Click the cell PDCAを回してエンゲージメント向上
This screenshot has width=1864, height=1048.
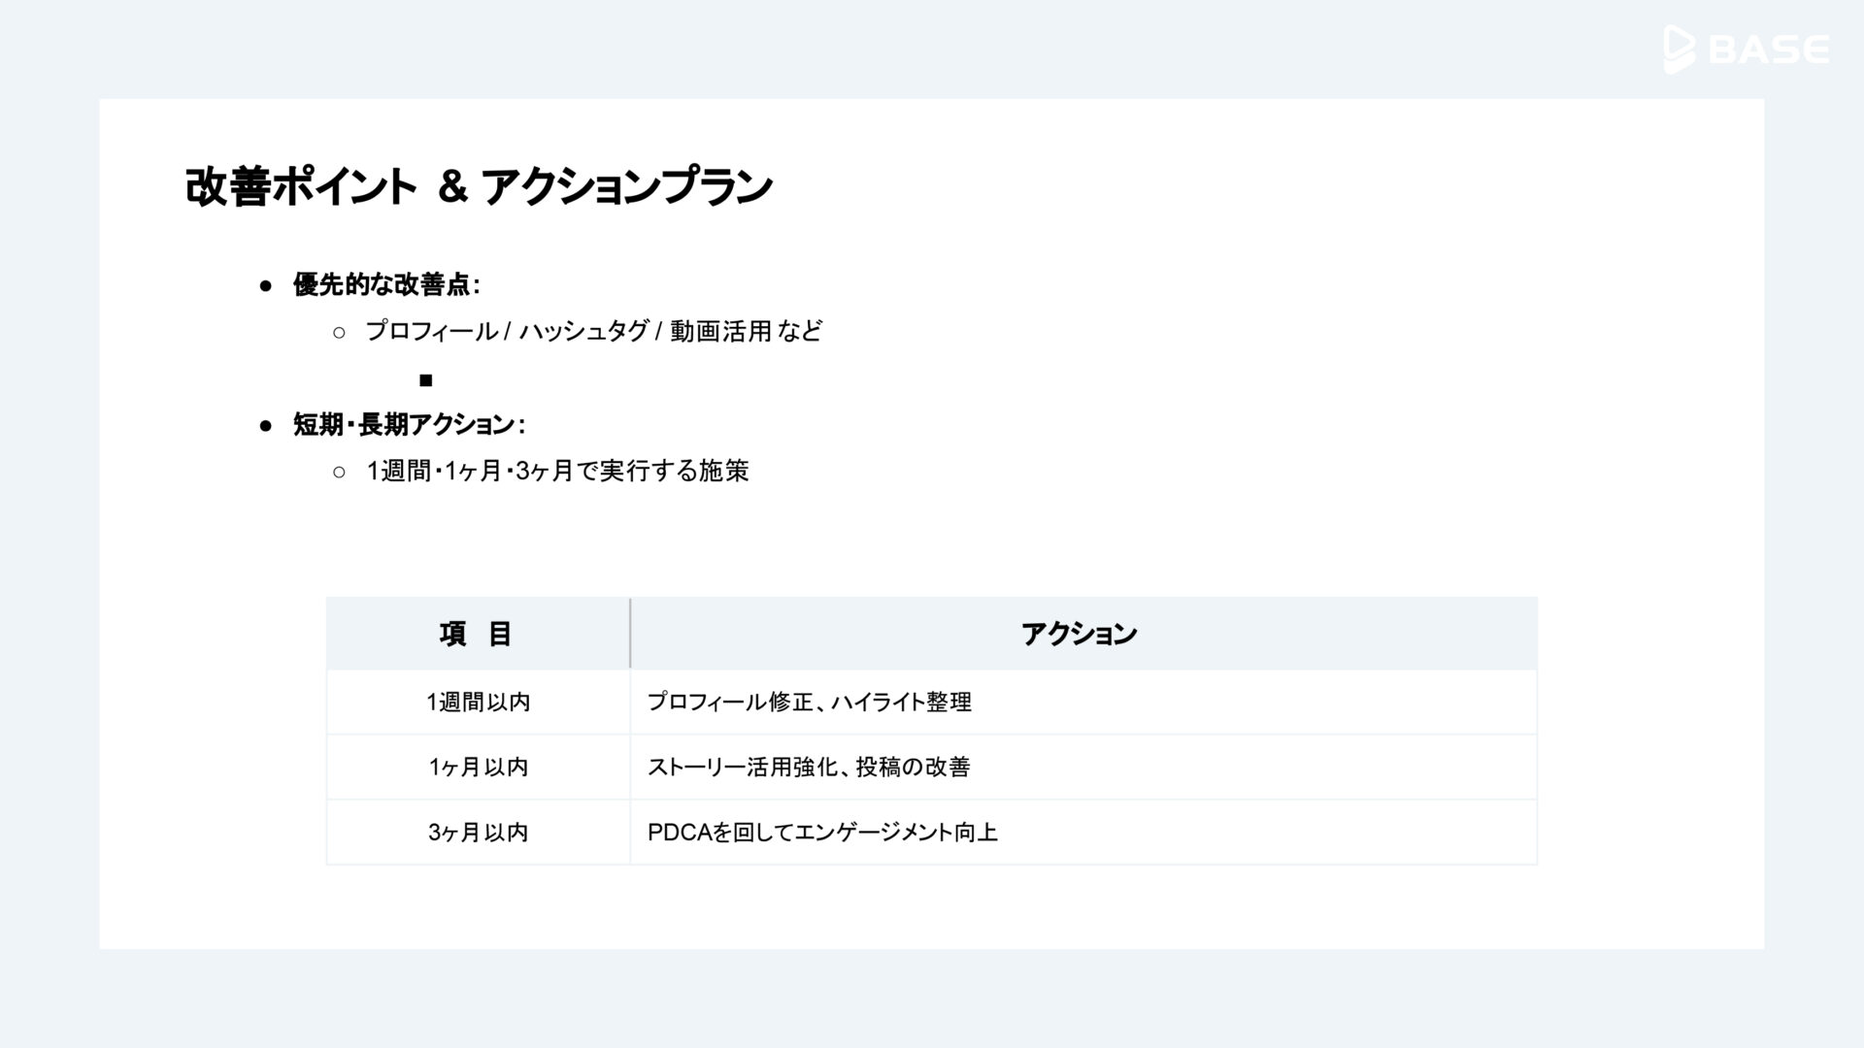point(1083,832)
